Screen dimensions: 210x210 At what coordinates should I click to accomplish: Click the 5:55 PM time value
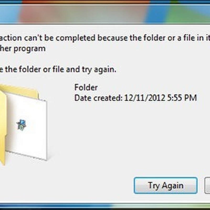pos(182,98)
